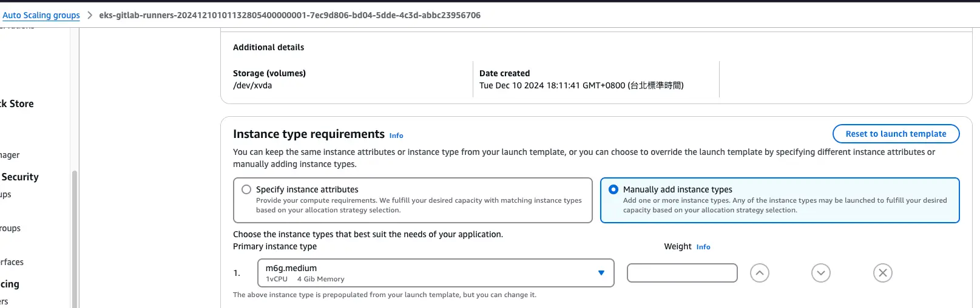
Task: Open the primary instance type m6g.medium dropdown
Action: coord(435,273)
